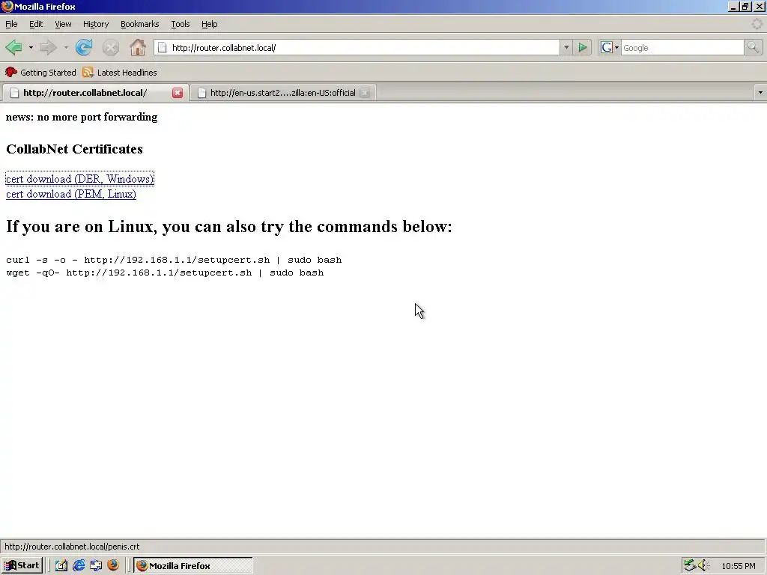Click the Firefox activity throbber icon
This screenshot has height=575, width=767.
pyautogui.click(x=757, y=24)
